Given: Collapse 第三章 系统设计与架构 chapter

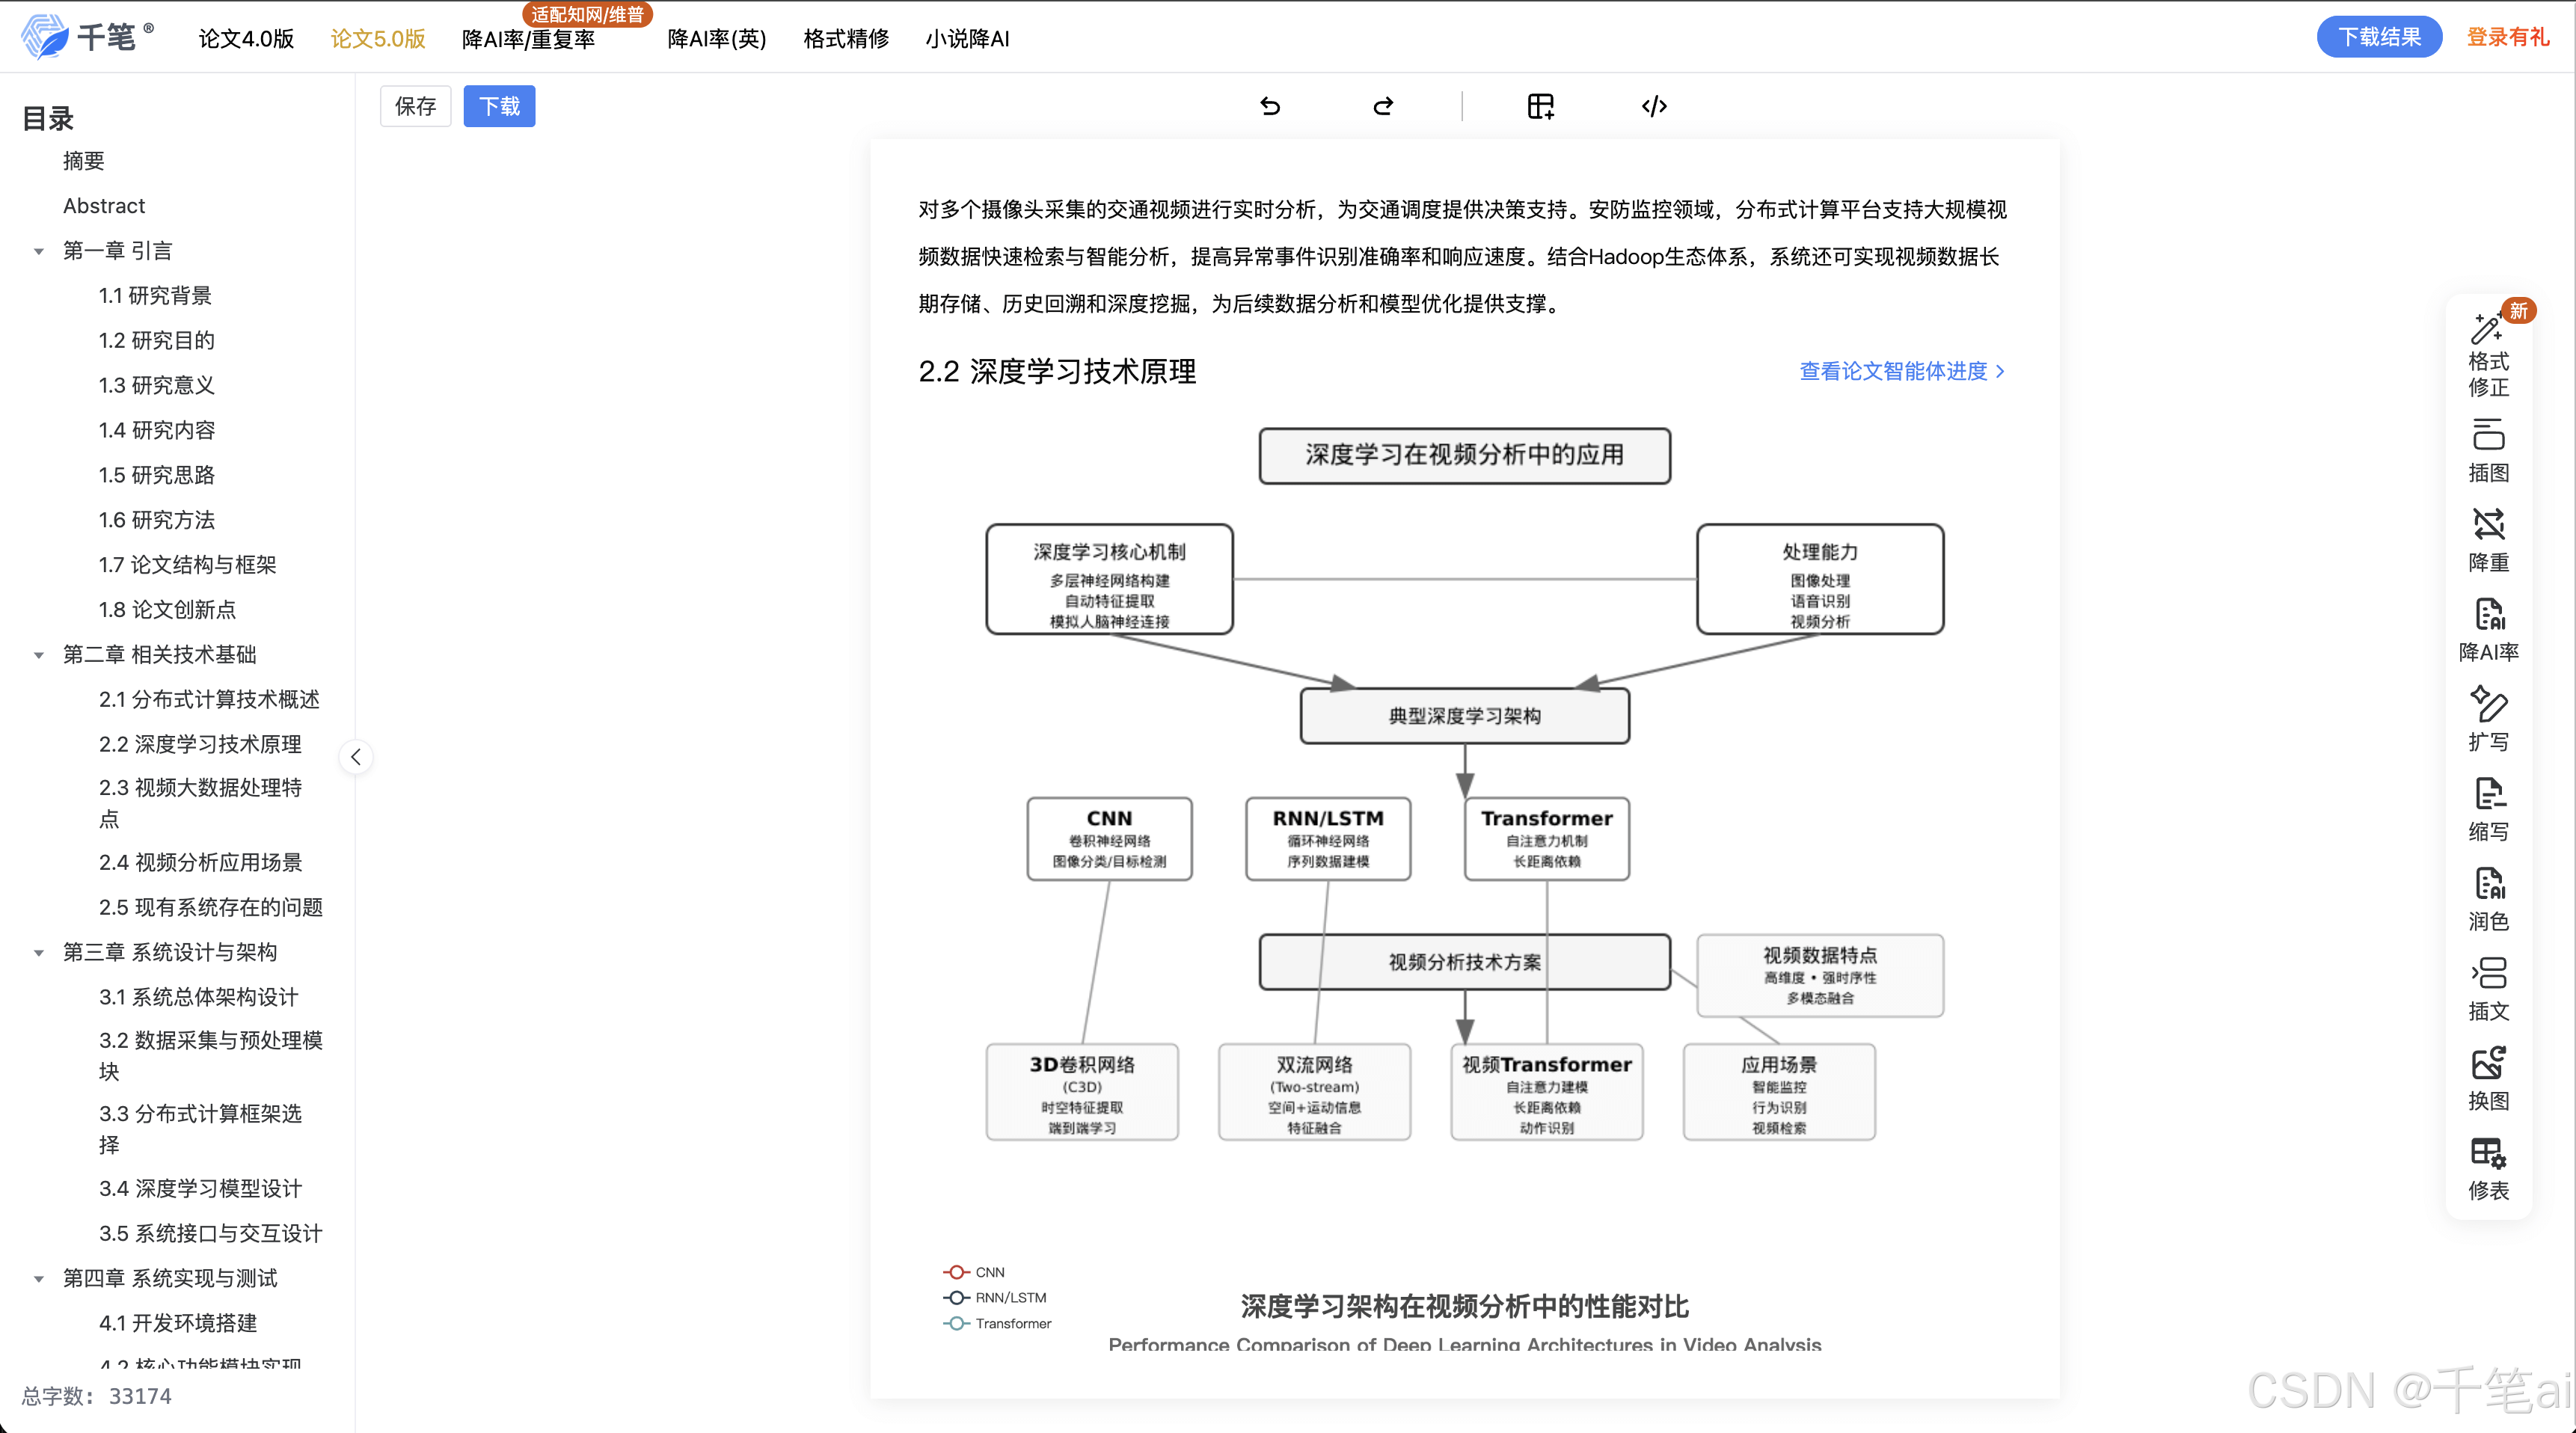Looking at the screenshot, I should (39, 951).
